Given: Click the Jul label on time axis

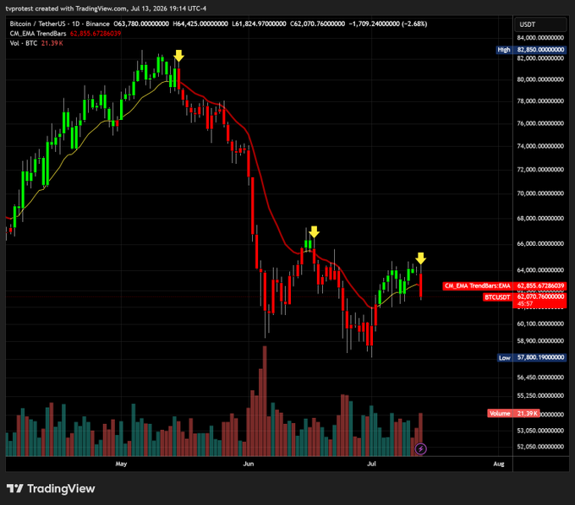Looking at the screenshot, I should [x=371, y=464].
